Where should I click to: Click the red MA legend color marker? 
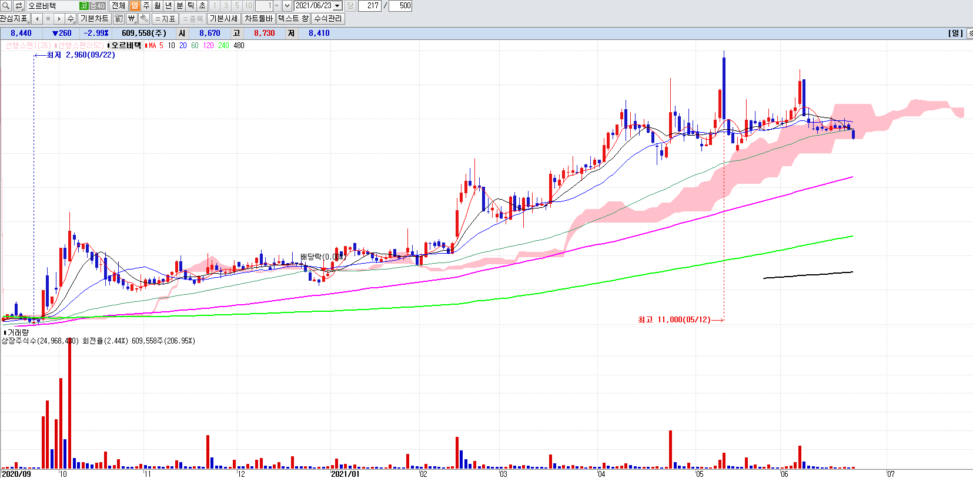(146, 45)
